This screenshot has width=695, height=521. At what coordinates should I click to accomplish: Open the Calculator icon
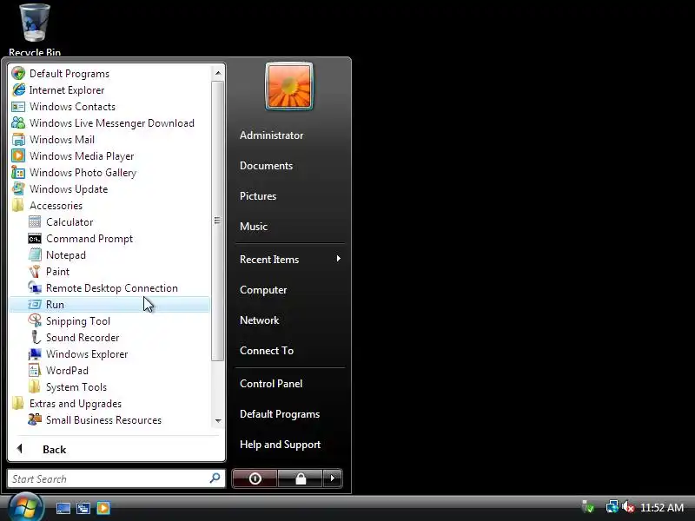(x=35, y=222)
